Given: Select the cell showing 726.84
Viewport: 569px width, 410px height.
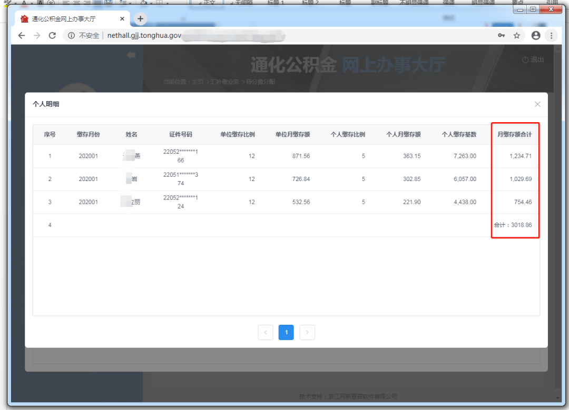Looking at the screenshot, I should [301, 179].
